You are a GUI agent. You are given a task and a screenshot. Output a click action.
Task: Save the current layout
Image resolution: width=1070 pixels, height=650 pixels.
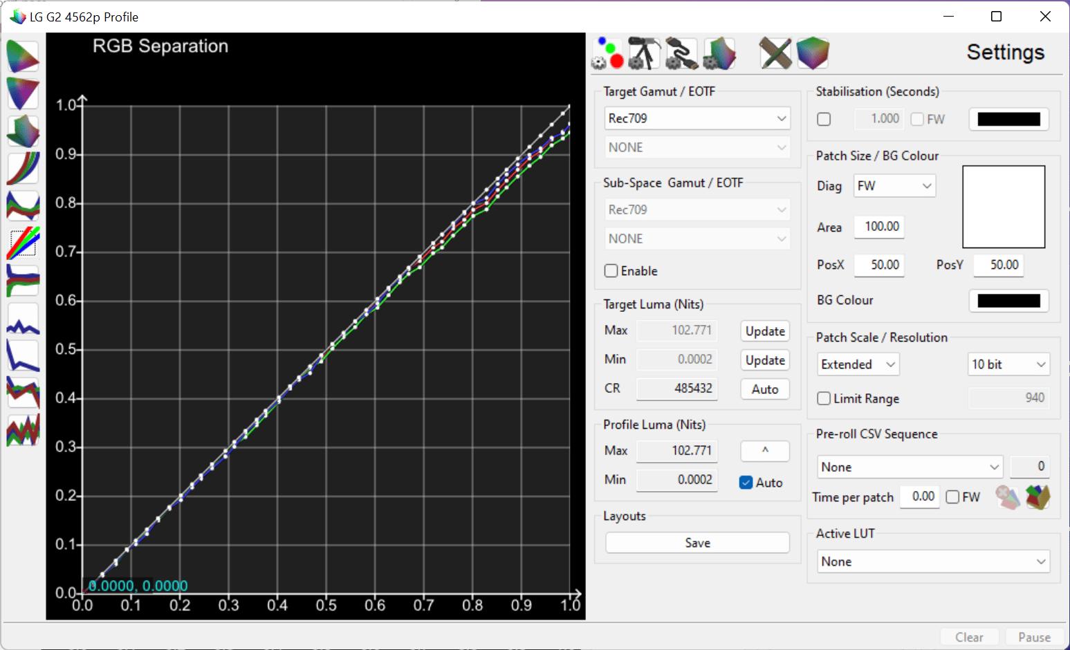(x=697, y=543)
